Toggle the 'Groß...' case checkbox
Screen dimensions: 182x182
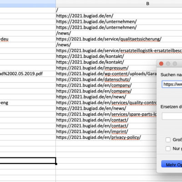(168, 140)
